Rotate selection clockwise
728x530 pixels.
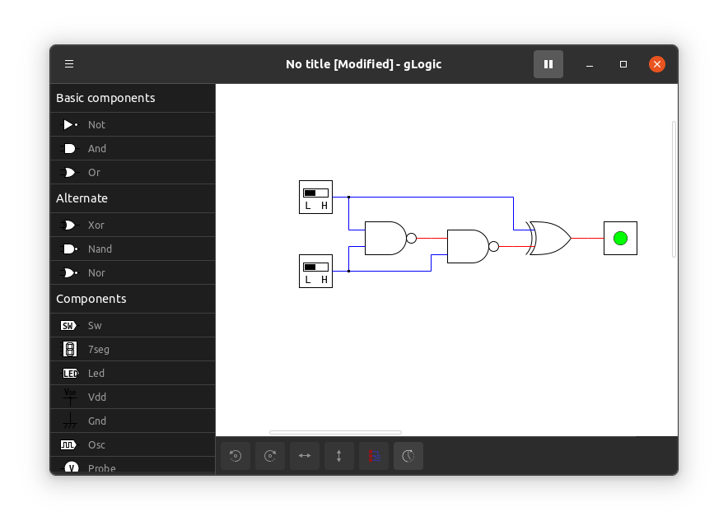point(270,456)
